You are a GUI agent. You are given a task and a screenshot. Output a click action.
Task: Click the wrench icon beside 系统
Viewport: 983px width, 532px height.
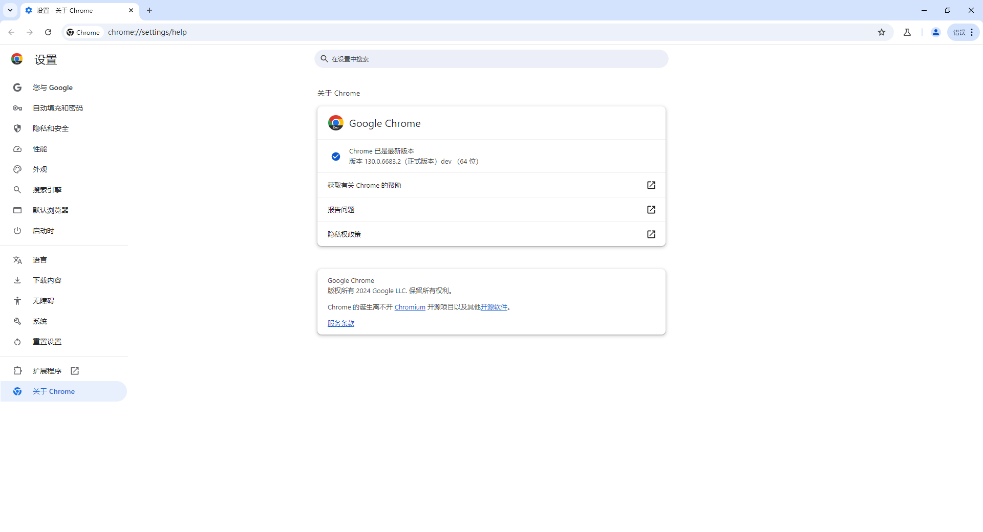pos(17,321)
